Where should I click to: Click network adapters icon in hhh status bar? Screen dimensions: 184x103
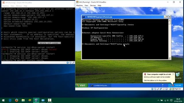pos(161,89)
